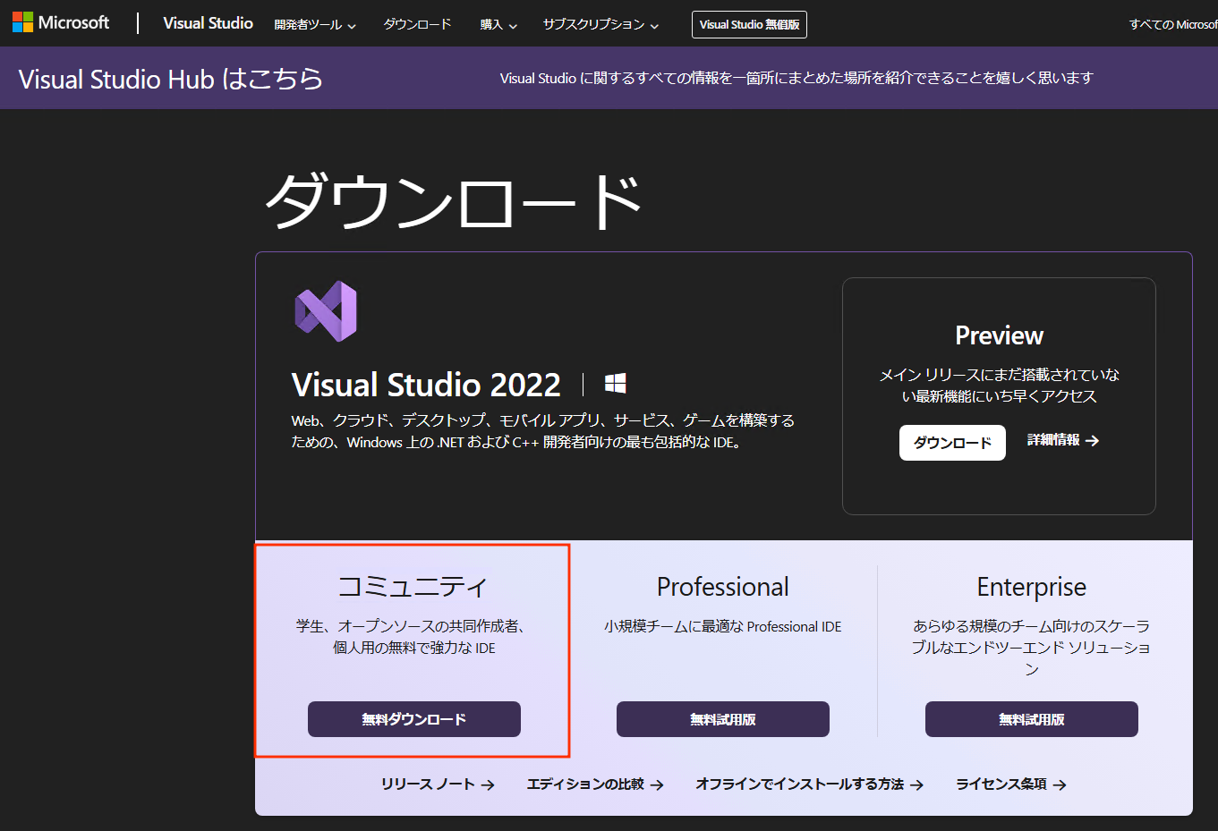Click the purple Visual Studio logo icon
The height and width of the screenshot is (831, 1218).
coord(326,311)
